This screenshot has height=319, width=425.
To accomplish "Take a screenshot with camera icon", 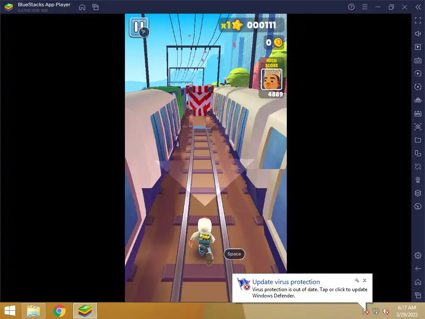I will [418, 127].
